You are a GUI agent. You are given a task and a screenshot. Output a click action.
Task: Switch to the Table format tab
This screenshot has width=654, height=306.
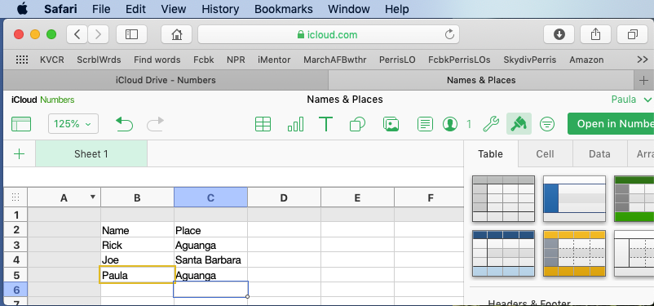(491, 154)
